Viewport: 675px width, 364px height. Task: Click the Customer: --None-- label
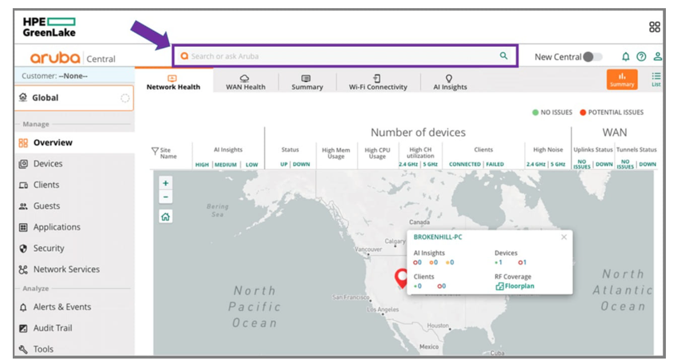point(55,76)
